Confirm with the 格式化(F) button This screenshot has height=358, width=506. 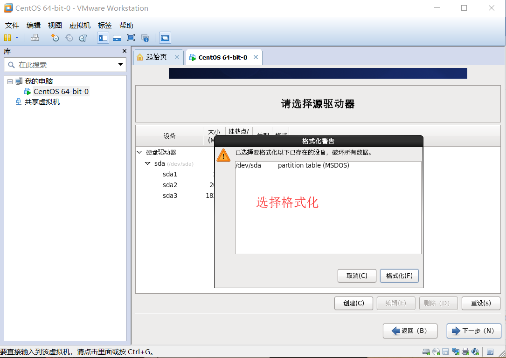coord(399,276)
